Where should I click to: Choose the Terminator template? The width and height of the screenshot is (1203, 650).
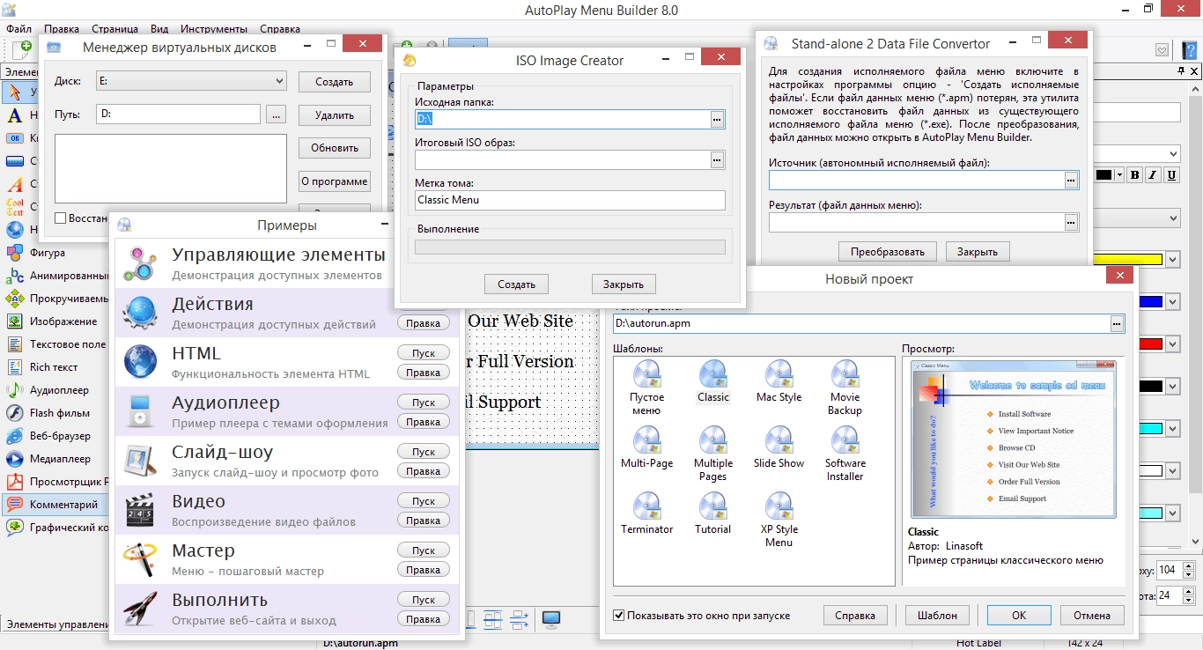click(x=646, y=513)
